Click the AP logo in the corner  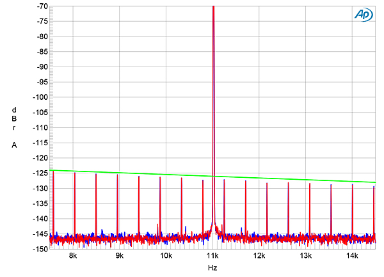[364, 15]
